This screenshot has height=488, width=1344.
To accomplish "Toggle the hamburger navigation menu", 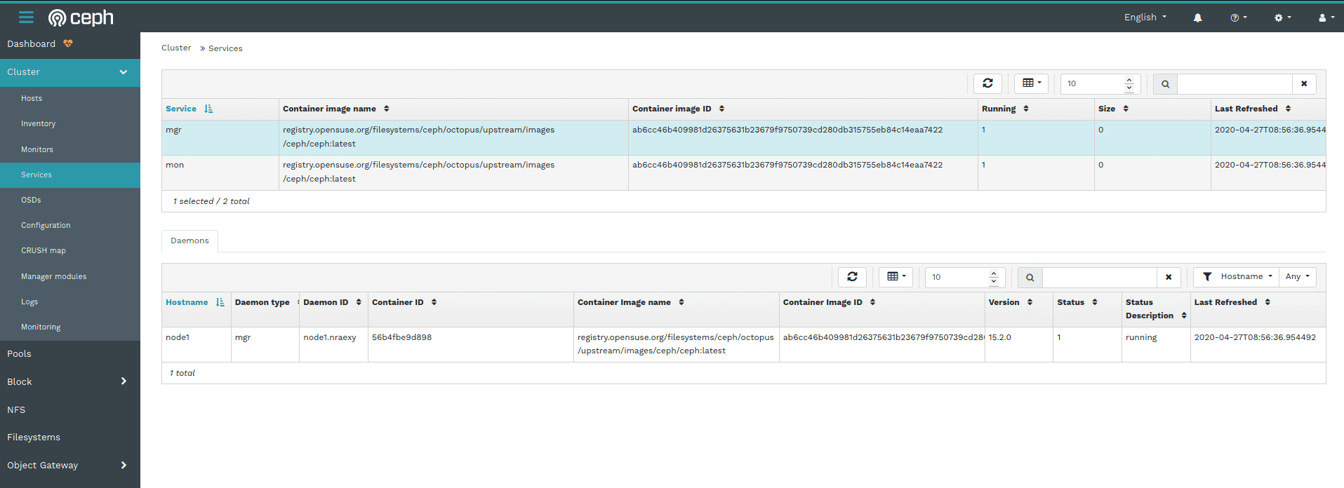I will click(26, 18).
